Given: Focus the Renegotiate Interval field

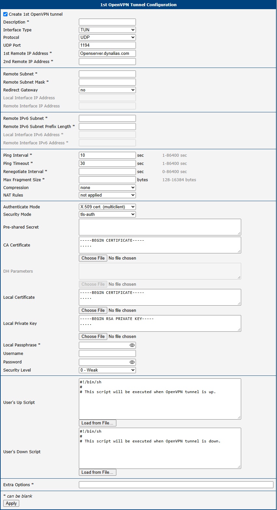Looking at the screenshot, I should point(107,171).
